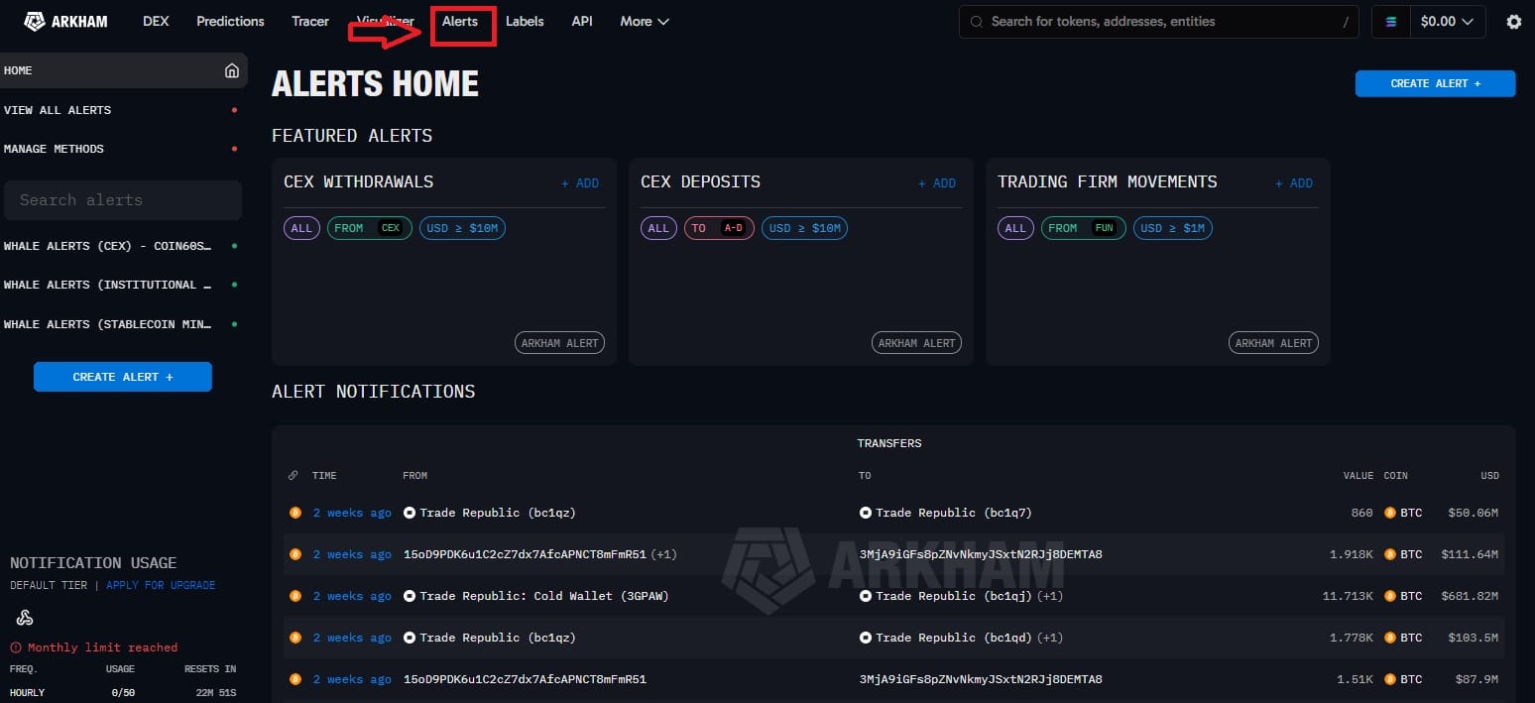This screenshot has height=703, width=1535.
Task: Click the link icon in the transfers table header
Action: point(293,475)
